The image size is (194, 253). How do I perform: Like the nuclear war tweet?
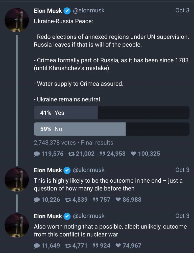click(118, 245)
